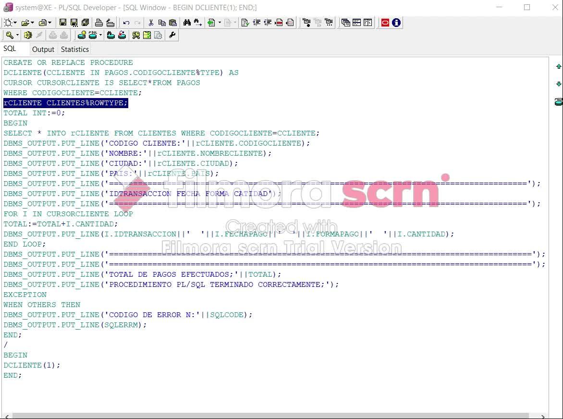Click the highlighted 'rCLIENTE CLIENTES%ROWTYPE;' line
This screenshot has width=563, height=419.
point(66,103)
